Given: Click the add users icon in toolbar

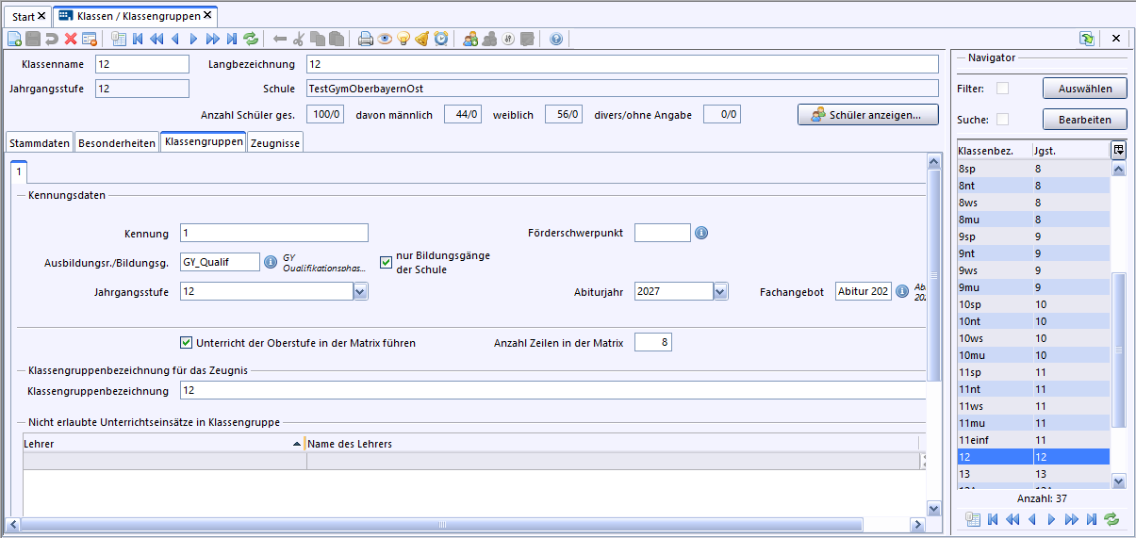Looking at the screenshot, I should coord(470,39).
